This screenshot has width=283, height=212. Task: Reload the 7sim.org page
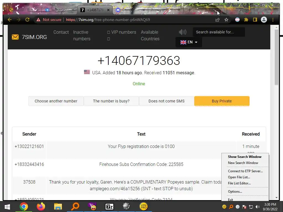tap(27, 20)
